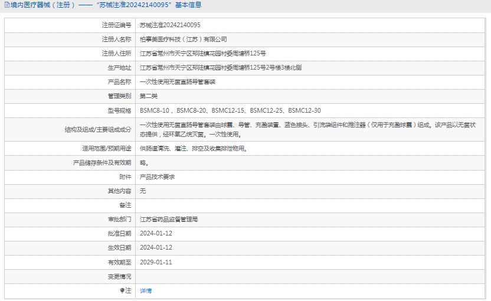Viewport: 491px width, 301px height.
Task: Open the 详情 link in the last row
Action: click(146, 291)
